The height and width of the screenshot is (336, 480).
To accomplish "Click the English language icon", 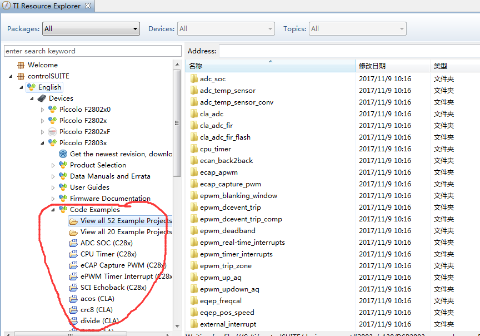I will pos(31,87).
